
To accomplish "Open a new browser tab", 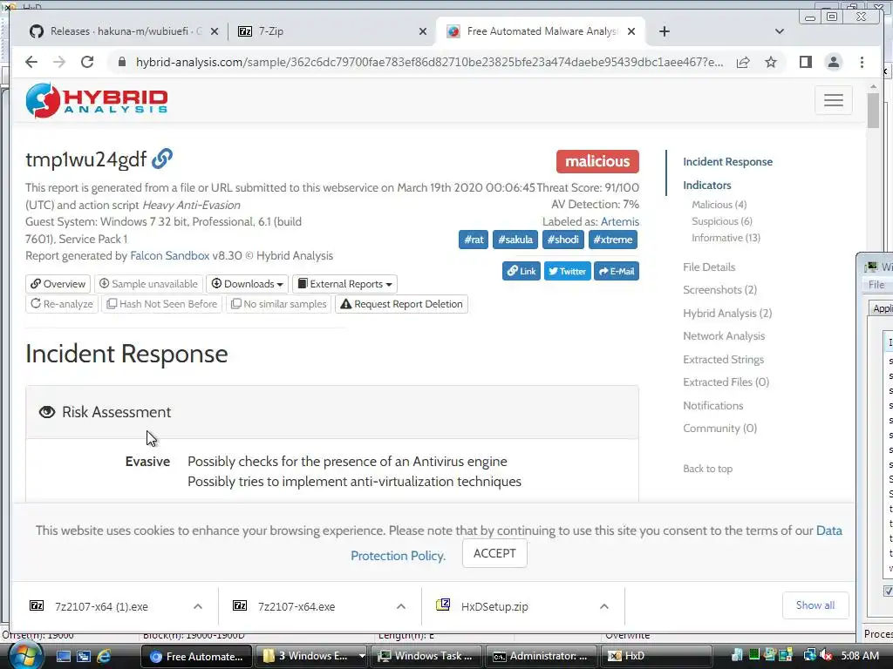I will 664,31.
